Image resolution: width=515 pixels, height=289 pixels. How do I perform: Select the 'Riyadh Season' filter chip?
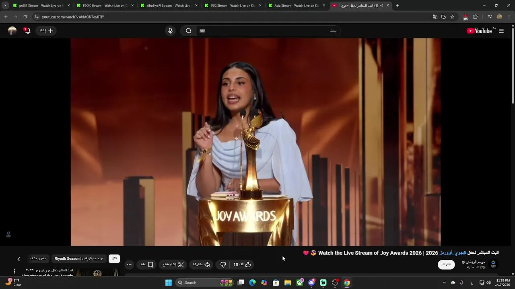(x=79, y=258)
